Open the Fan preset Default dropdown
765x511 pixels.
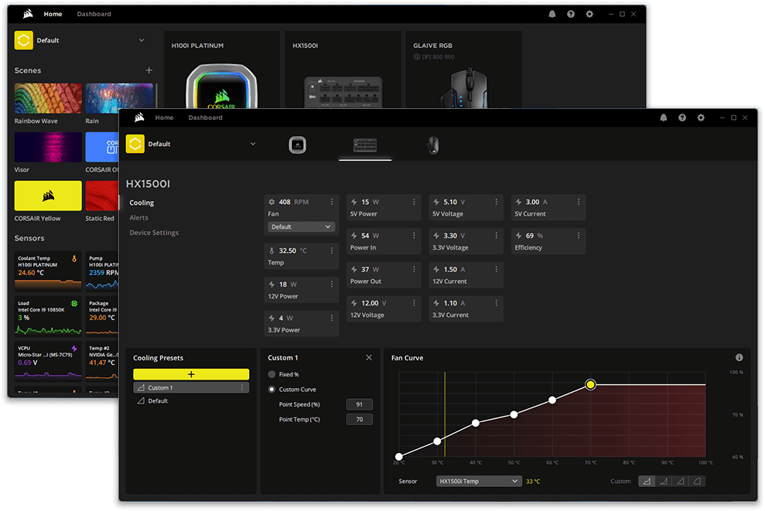point(301,227)
